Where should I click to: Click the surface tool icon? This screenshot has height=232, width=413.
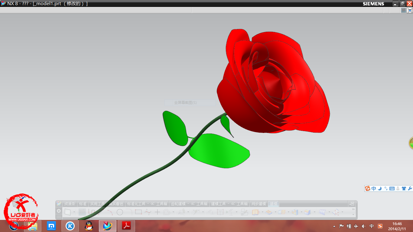(x=323, y=212)
